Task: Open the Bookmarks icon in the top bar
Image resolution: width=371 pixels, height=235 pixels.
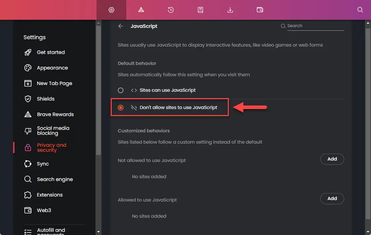Action: click(201, 10)
